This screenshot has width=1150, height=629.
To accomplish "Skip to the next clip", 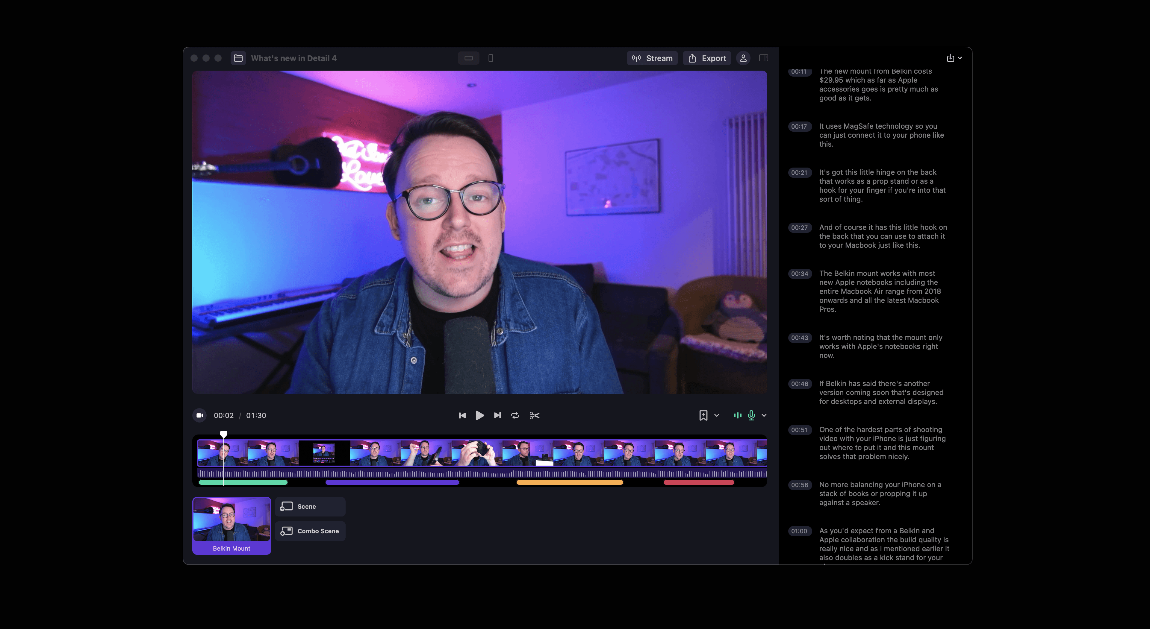I will pos(497,415).
